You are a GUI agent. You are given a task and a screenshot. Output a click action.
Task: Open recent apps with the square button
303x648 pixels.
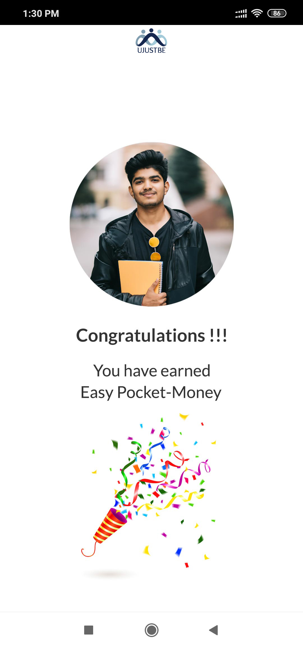89,630
